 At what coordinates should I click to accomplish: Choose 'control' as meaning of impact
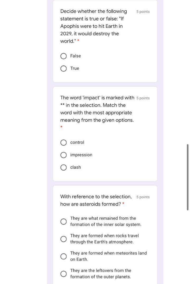tap(64, 143)
